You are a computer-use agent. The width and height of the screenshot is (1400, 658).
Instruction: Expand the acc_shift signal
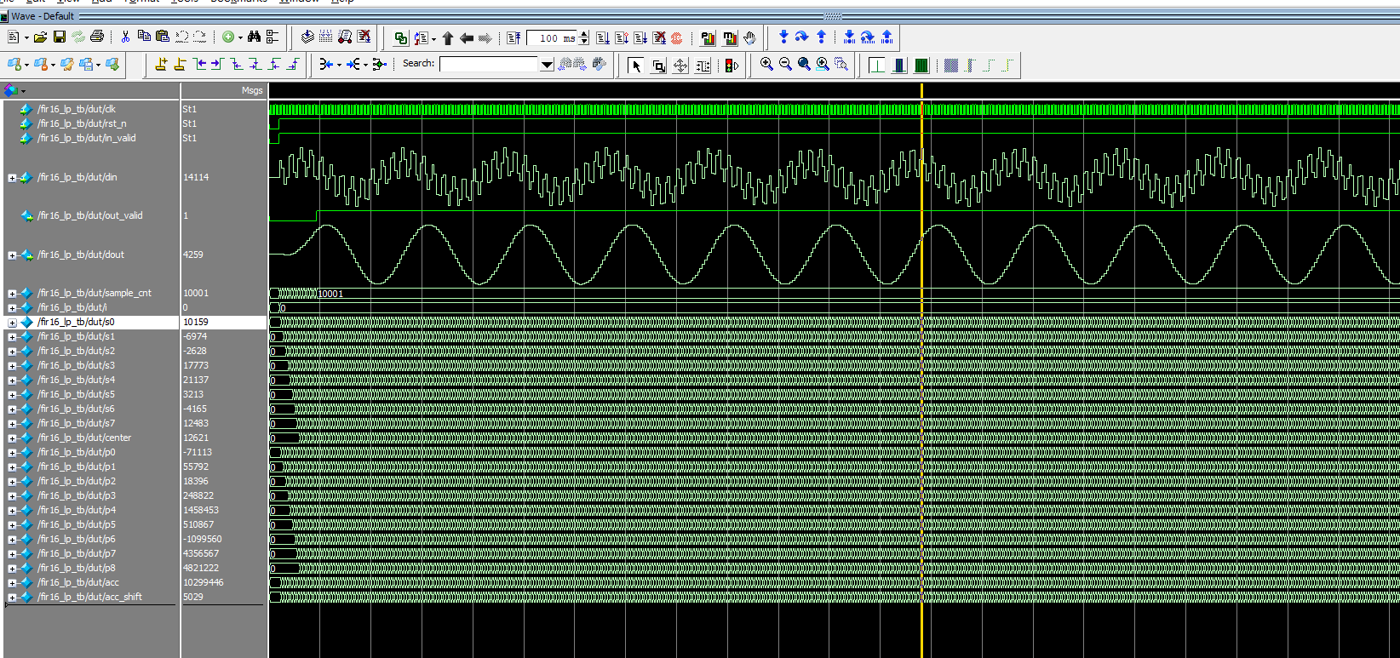[x=12, y=598]
